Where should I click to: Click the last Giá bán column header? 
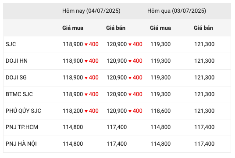click(x=203, y=28)
